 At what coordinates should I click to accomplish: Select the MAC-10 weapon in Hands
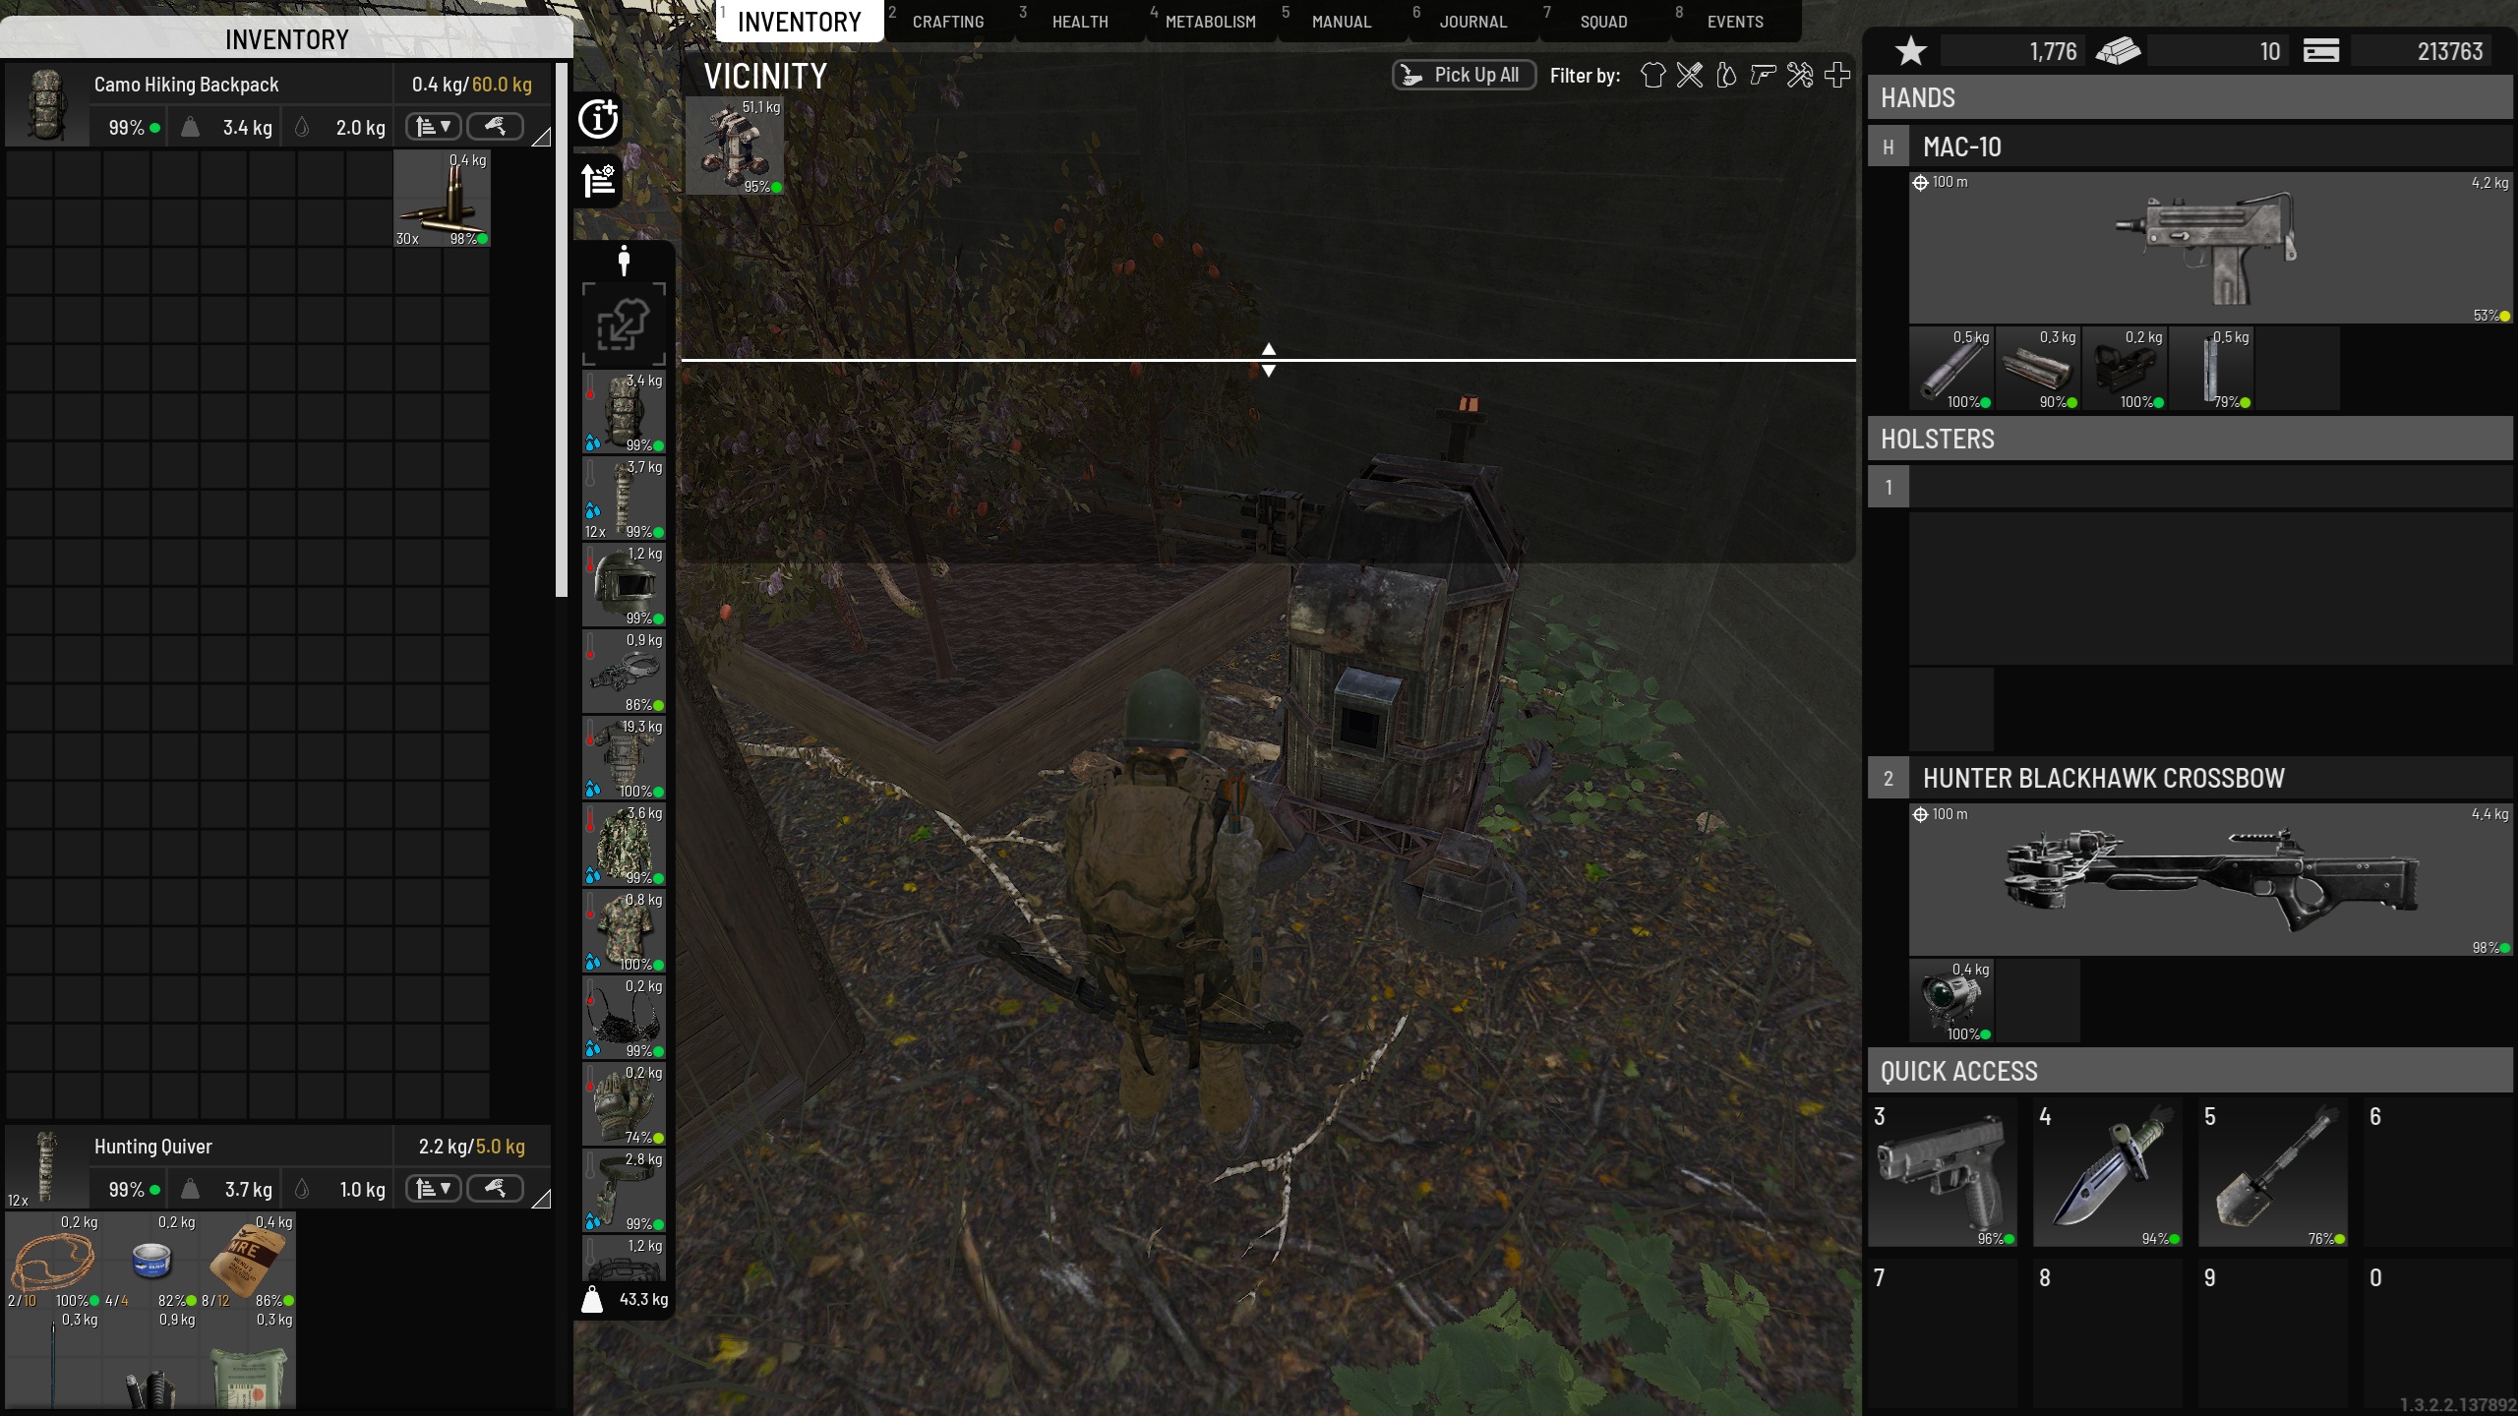(2210, 248)
